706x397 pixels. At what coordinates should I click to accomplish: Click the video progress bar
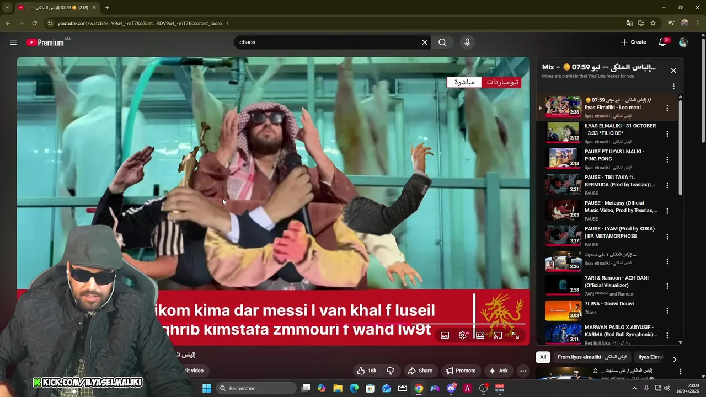[x=273, y=325]
